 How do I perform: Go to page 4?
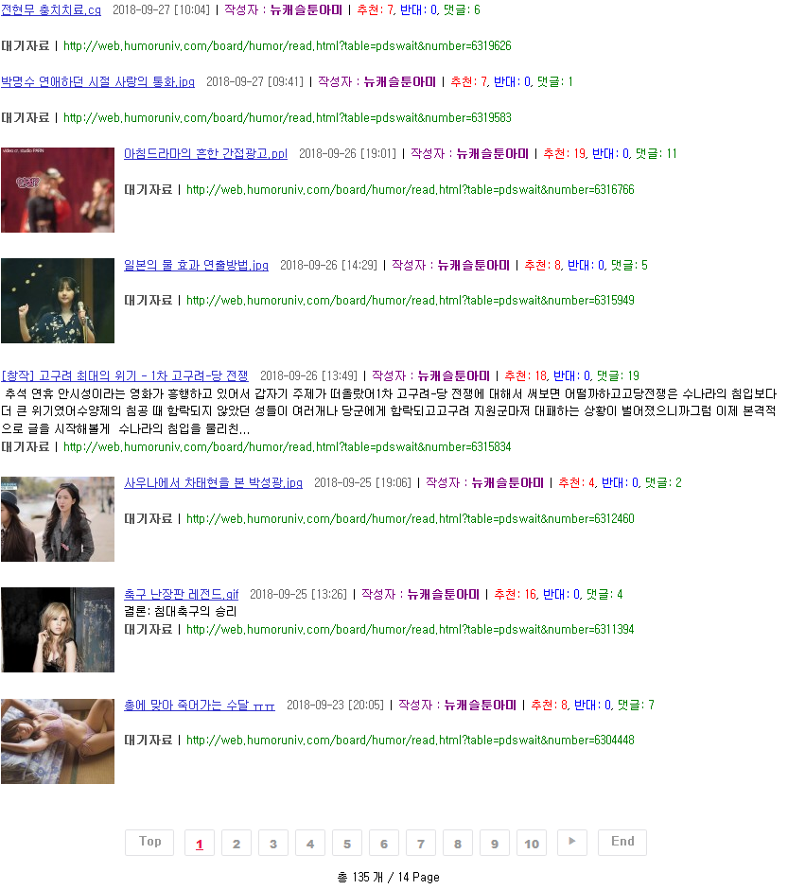tap(310, 843)
